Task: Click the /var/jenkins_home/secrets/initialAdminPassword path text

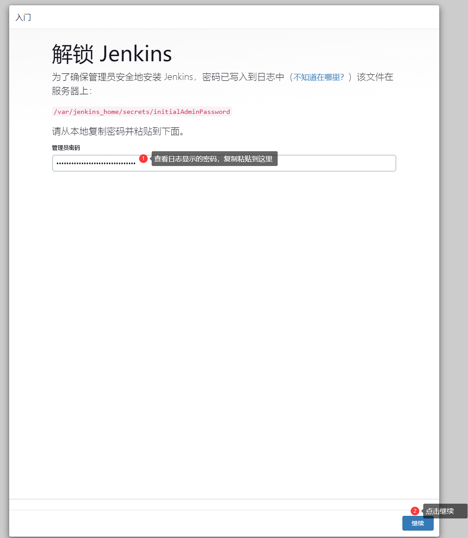Action: (142, 112)
